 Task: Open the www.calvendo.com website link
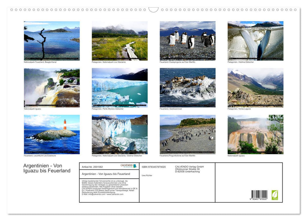(115, 195)
